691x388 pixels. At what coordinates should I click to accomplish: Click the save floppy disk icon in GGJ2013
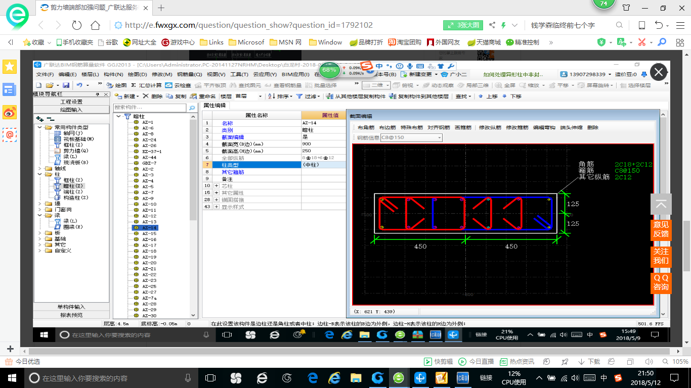[67, 85]
